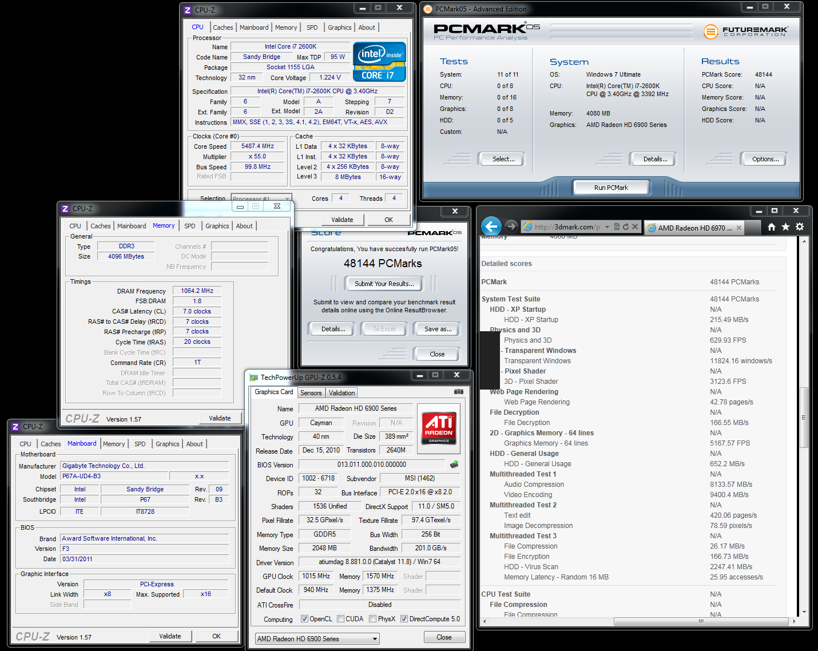Image resolution: width=818 pixels, height=651 pixels.
Task: Click the Core Speed 5487.4 MHz value
Action: coord(257,146)
